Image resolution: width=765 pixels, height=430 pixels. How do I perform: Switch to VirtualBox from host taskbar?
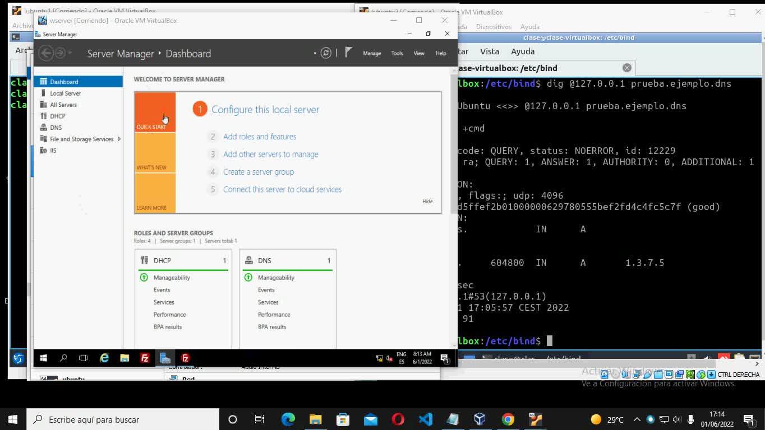coord(480,419)
